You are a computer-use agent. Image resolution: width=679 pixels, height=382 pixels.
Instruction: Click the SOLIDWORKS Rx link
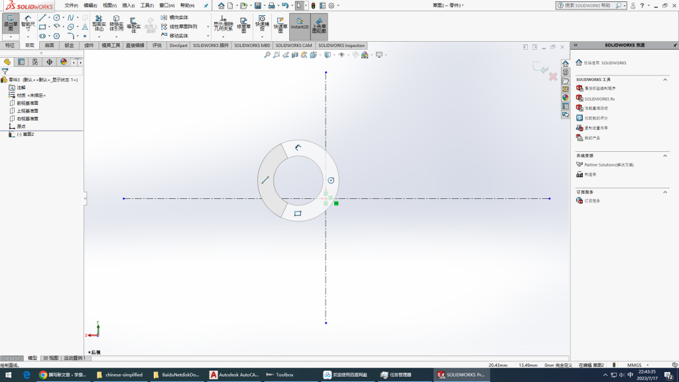pos(599,98)
